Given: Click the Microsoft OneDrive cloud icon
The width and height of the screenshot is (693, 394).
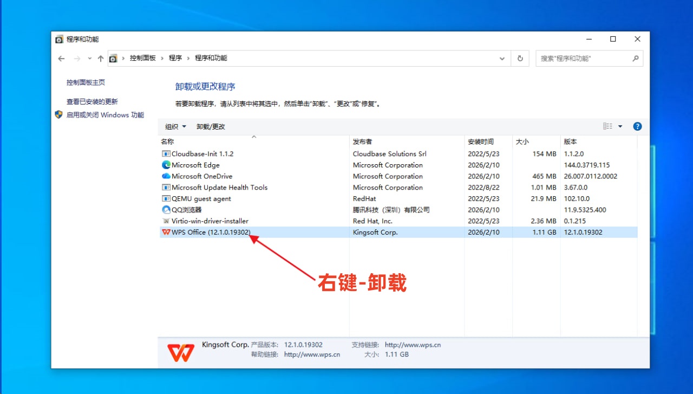Looking at the screenshot, I should [166, 176].
